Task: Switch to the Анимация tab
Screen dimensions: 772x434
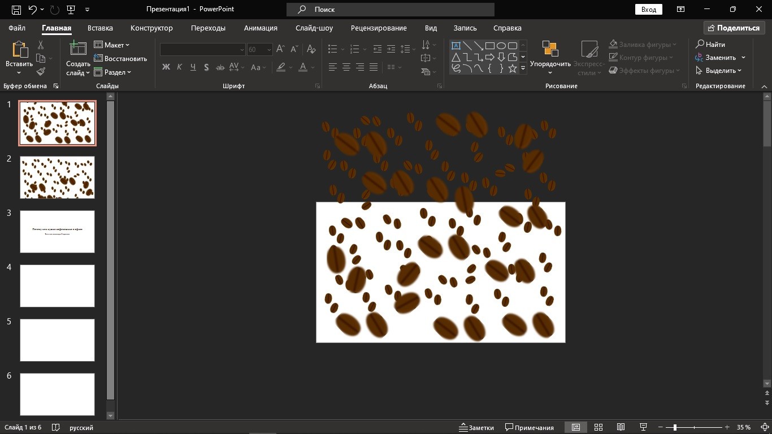Action: pos(261,28)
